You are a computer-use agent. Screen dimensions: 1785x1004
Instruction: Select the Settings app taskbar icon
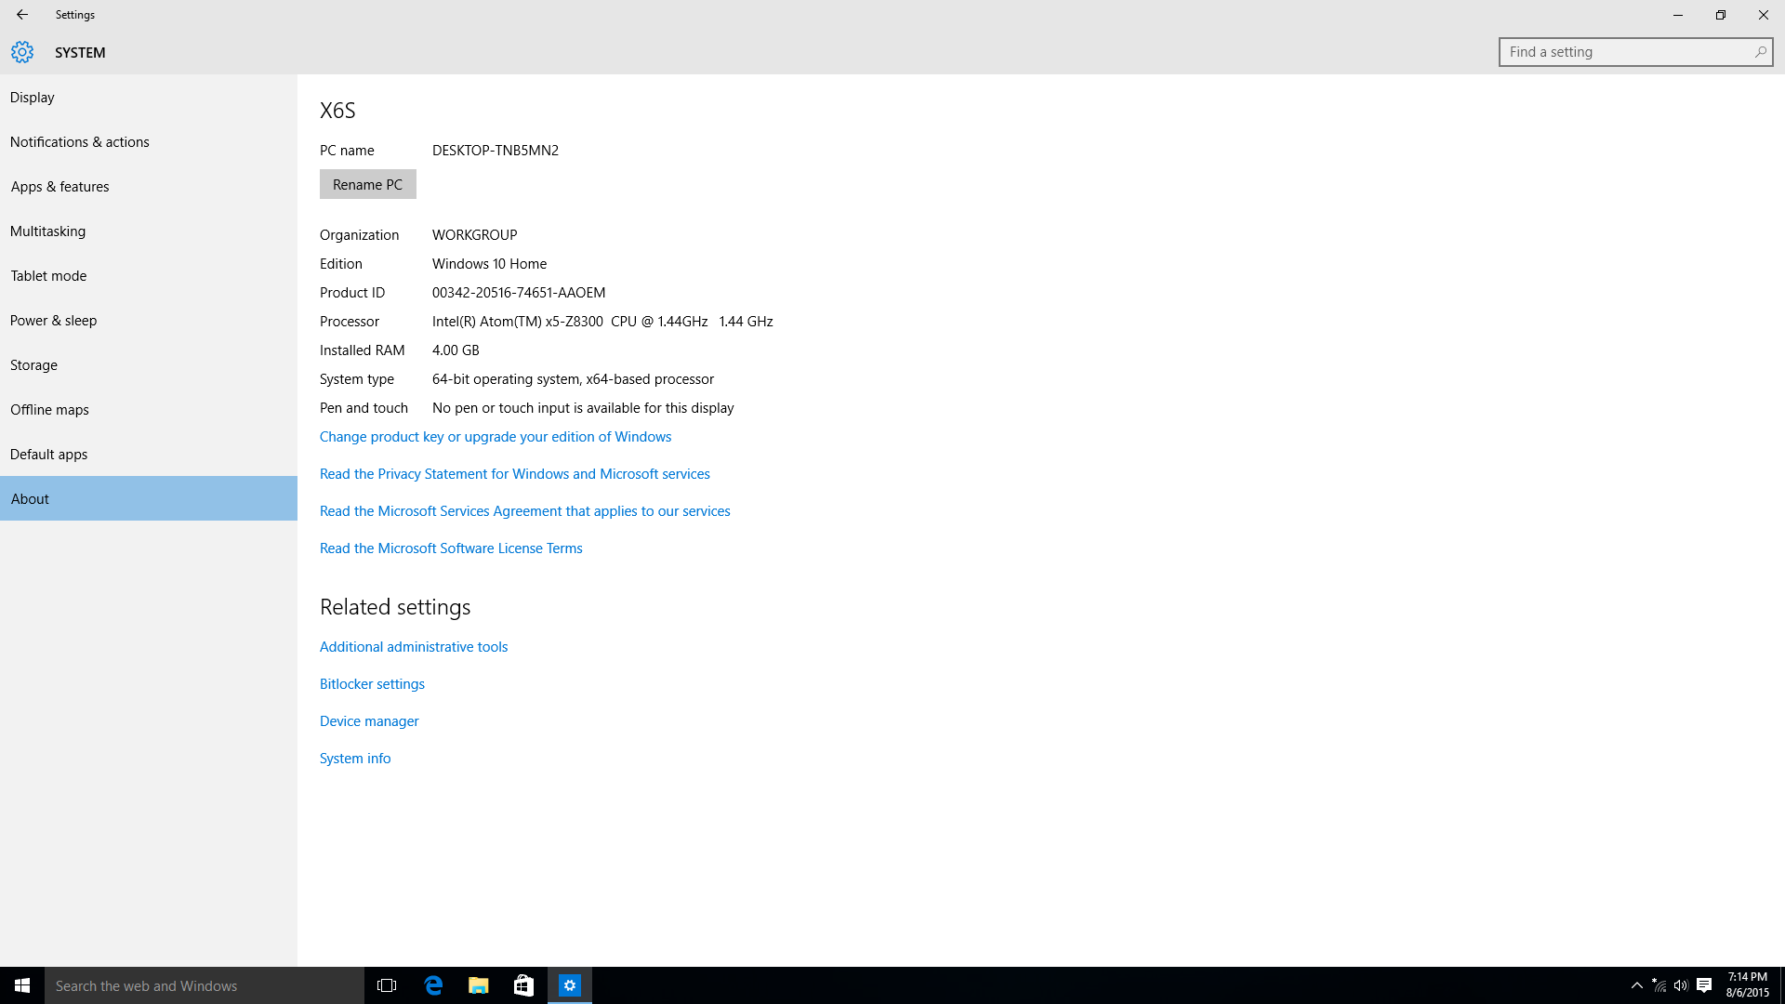(x=570, y=985)
